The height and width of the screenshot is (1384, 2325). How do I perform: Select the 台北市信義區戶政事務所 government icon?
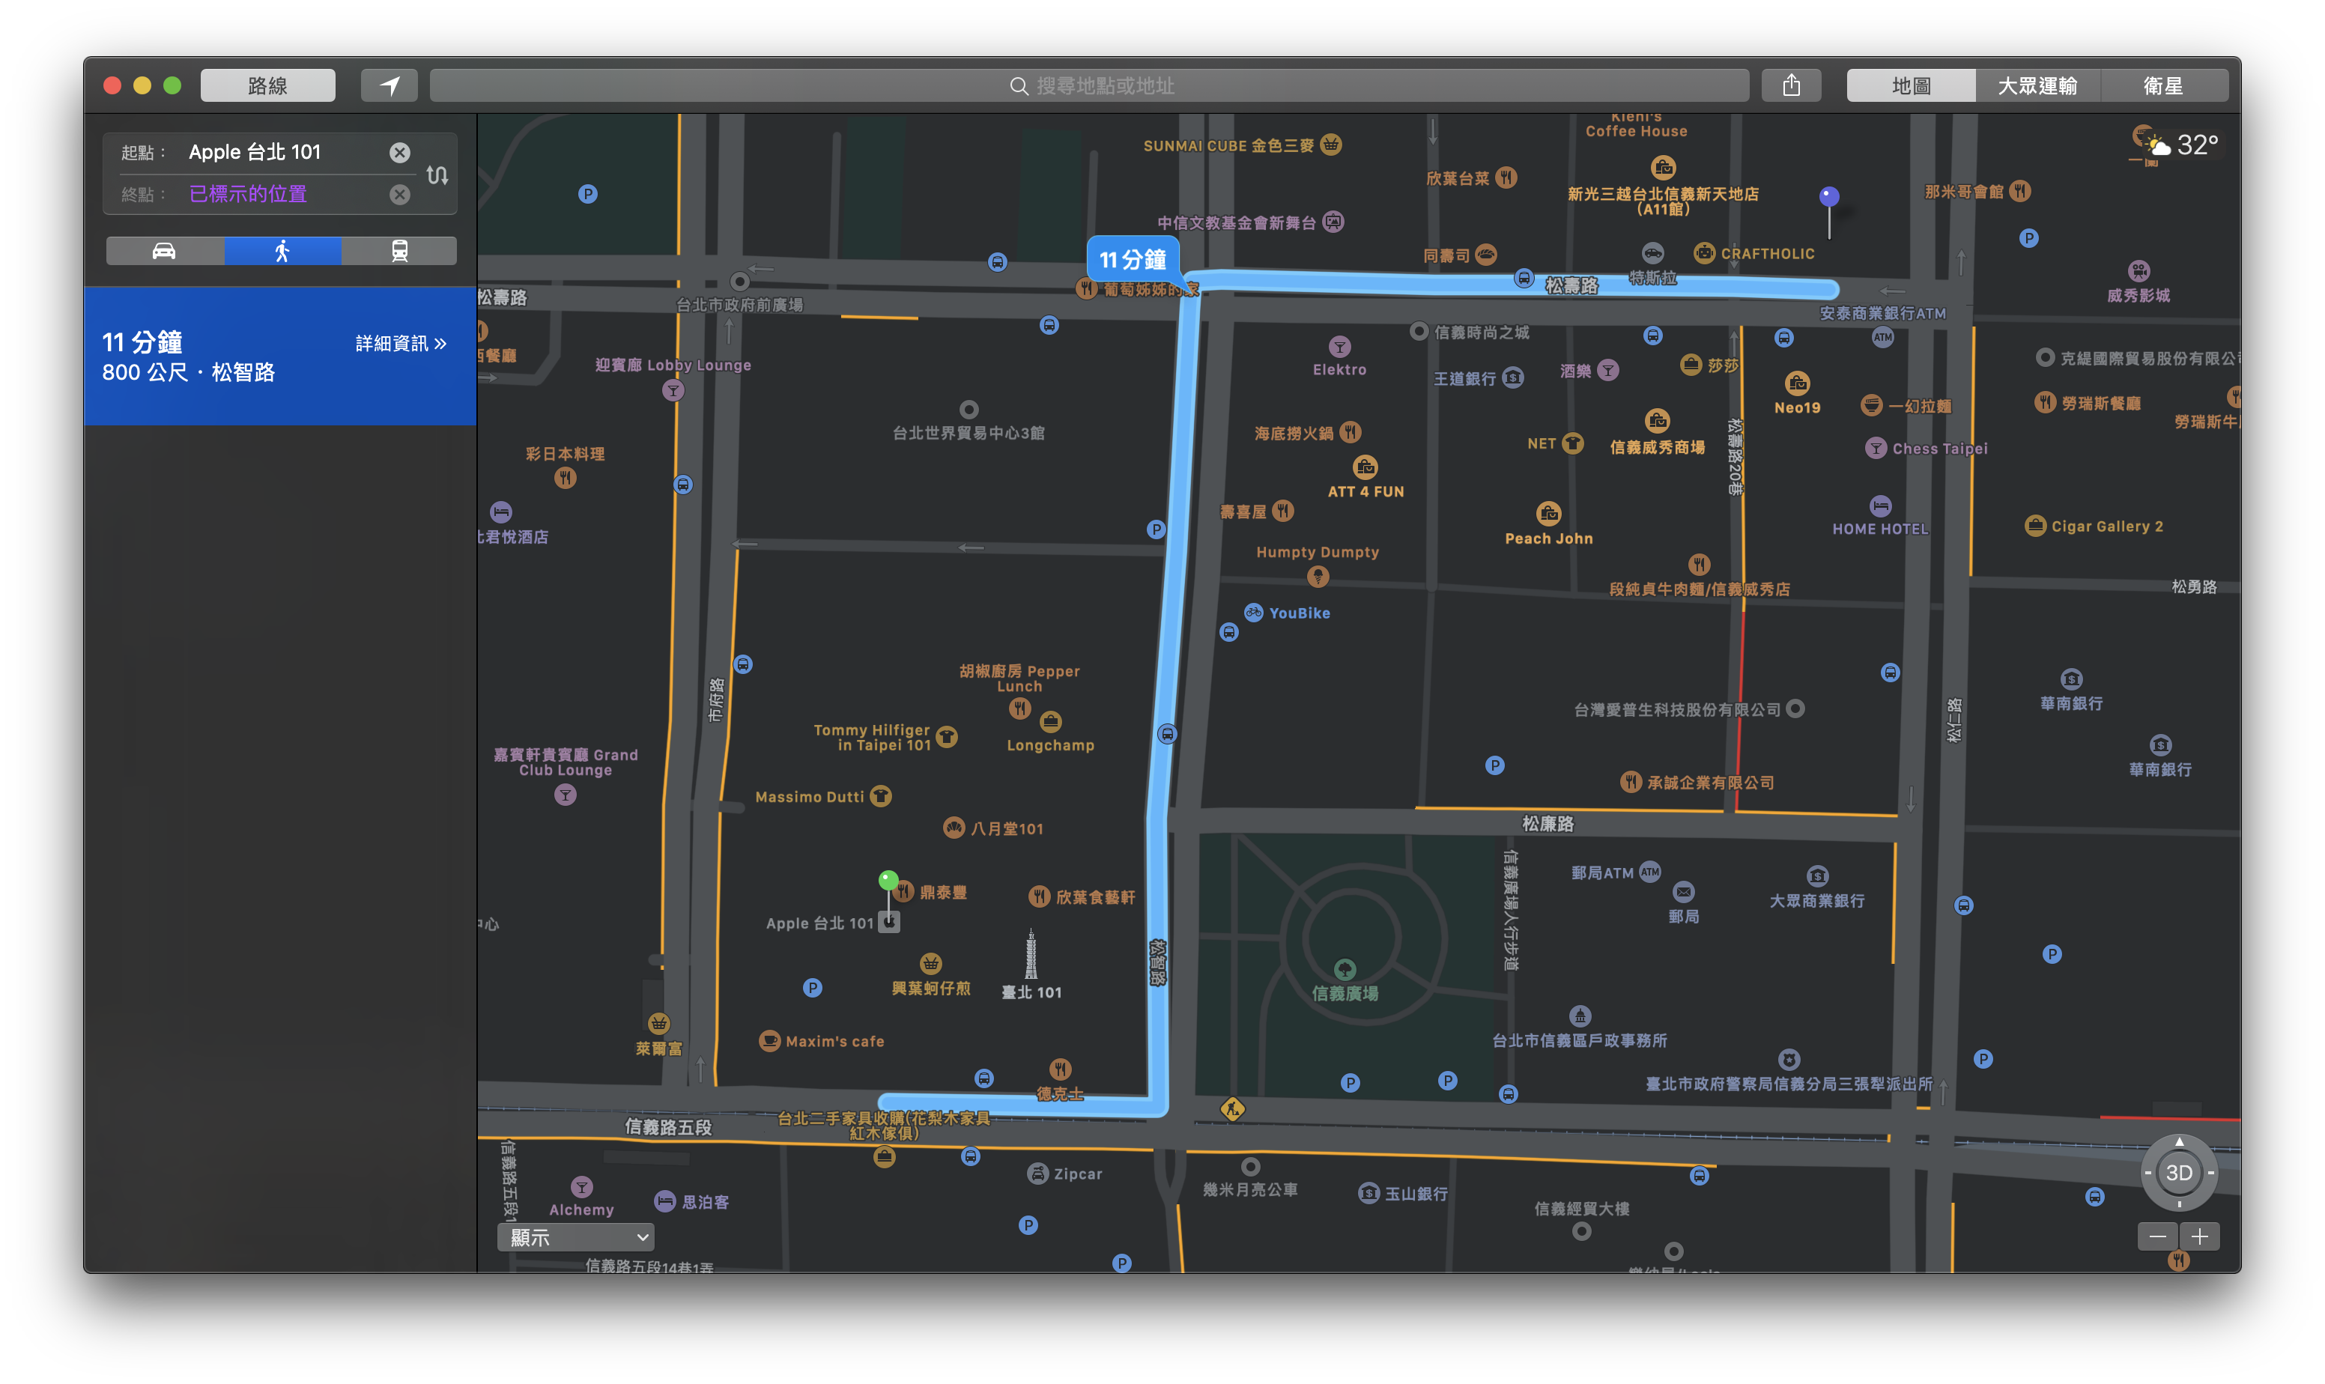coord(1579,1016)
